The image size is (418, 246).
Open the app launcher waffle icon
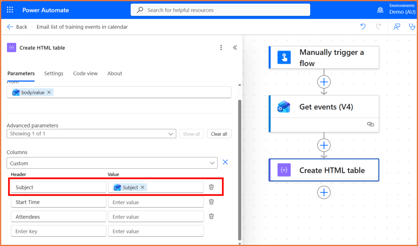click(10, 10)
